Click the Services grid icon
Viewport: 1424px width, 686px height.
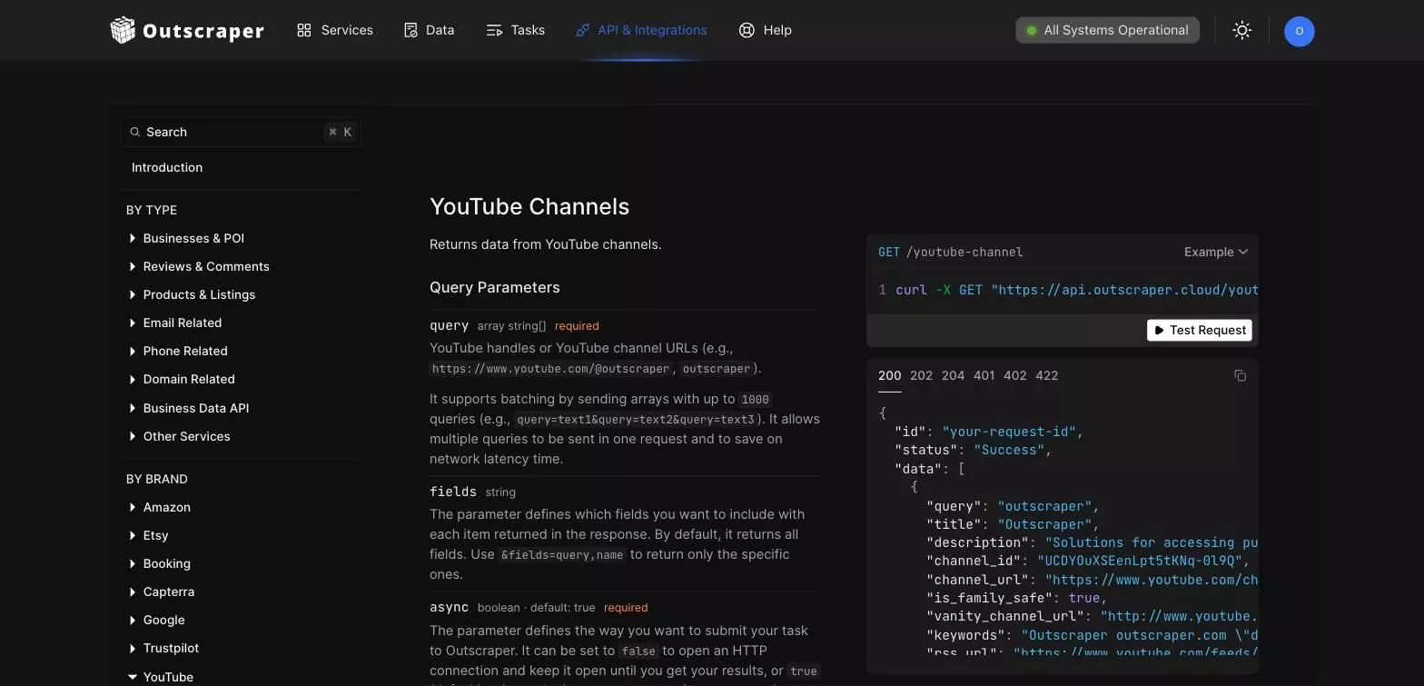pyautogui.click(x=304, y=30)
